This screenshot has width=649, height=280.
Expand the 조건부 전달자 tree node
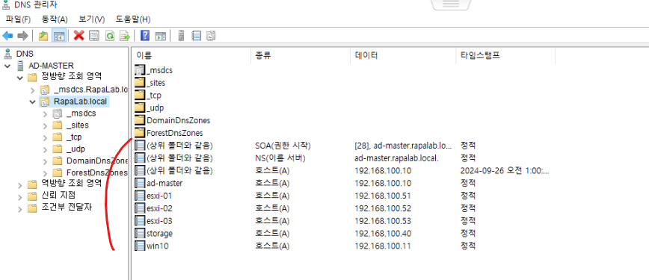coord(19,209)
